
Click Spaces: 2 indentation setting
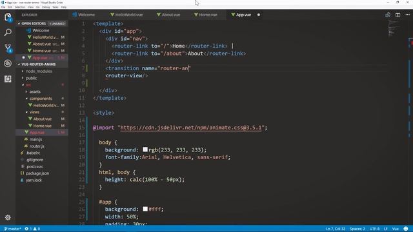click(x=357, y=229)
